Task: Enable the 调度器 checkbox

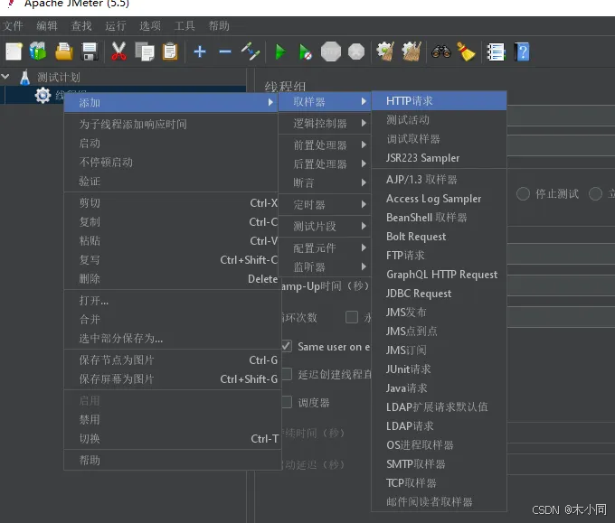Action: point(287,402)
